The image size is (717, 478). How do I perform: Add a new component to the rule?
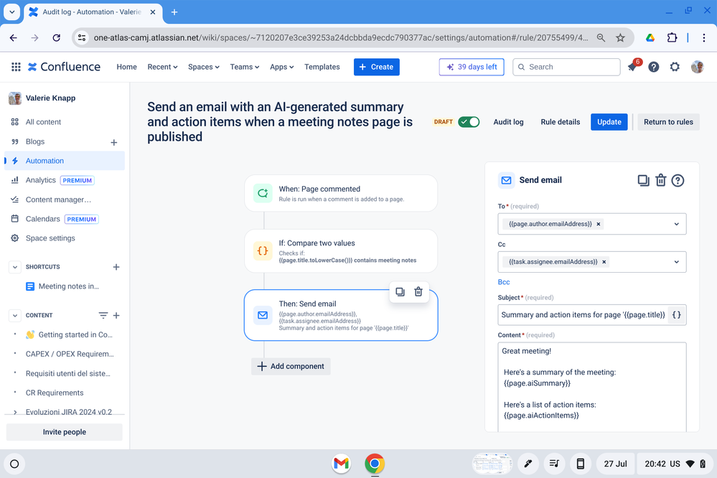291,366
